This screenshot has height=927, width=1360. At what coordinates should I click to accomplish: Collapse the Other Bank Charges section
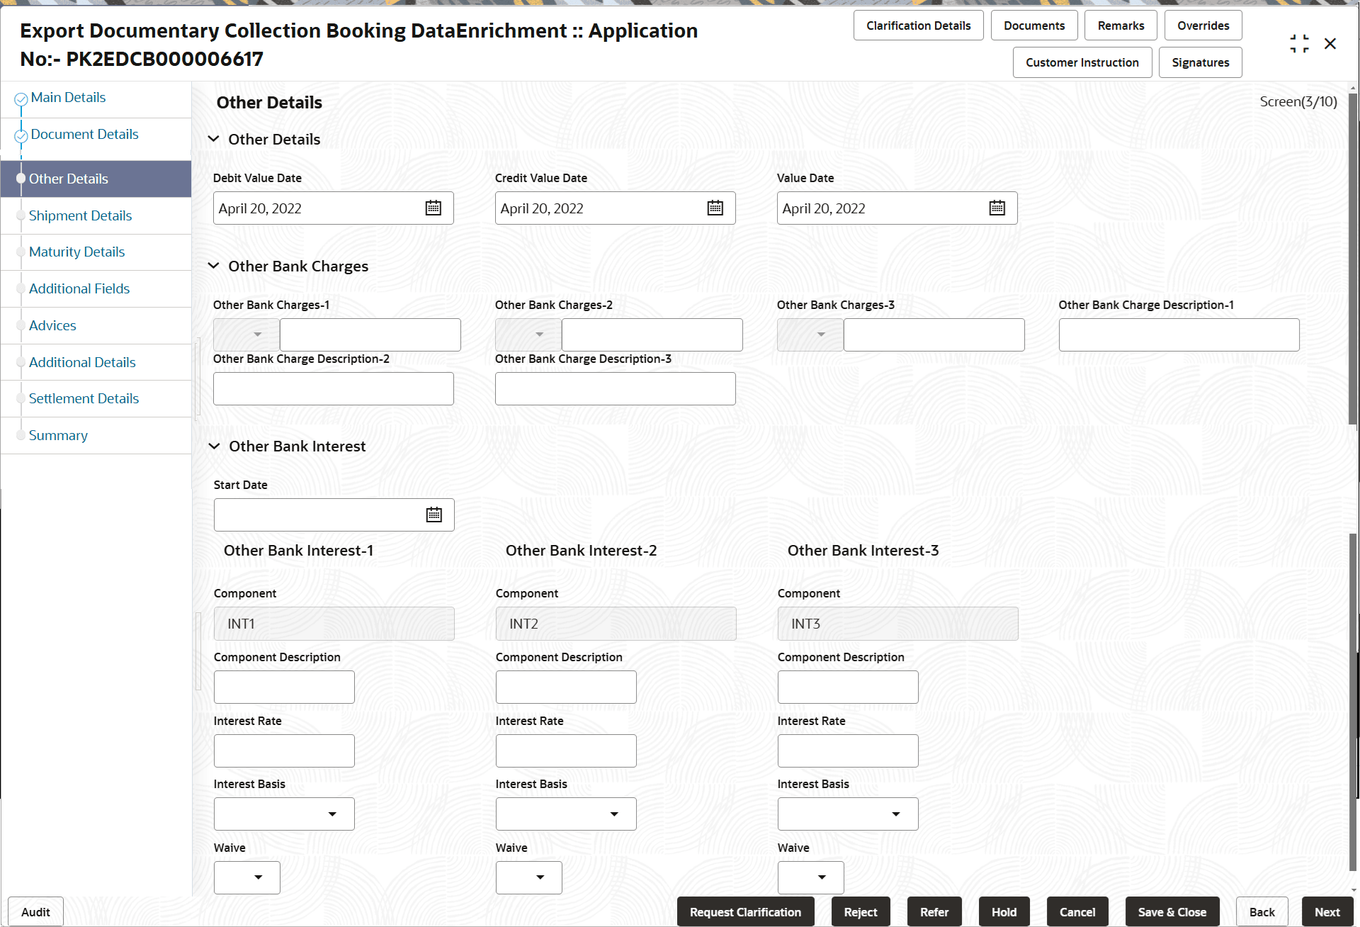click(x=214, y=266)
